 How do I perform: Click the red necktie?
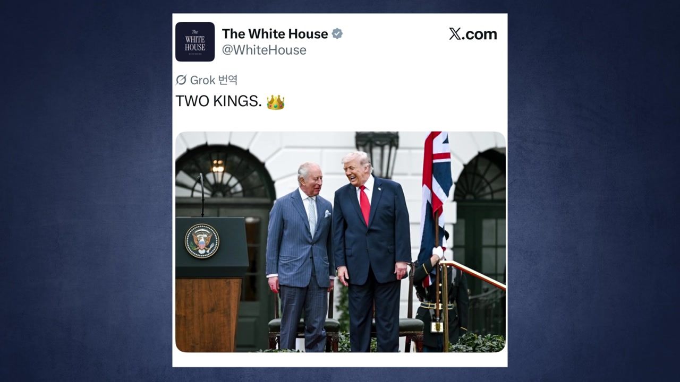(364, 205)
